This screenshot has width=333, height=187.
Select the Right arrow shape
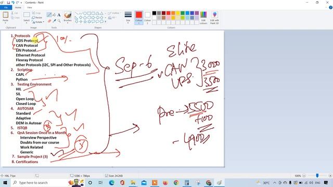pyautogui.click(x=93, y=17)
